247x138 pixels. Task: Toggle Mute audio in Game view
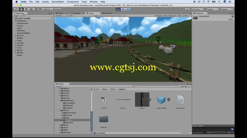[173, 16]
